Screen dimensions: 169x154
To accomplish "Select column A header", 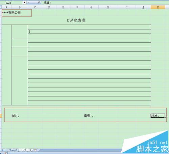I will point(6,7).
